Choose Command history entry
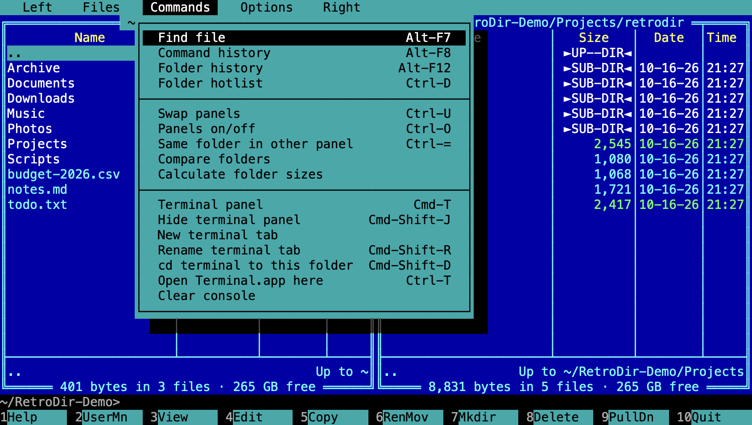 [304, 53]
